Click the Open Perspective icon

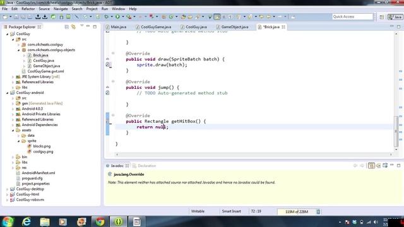381,17
